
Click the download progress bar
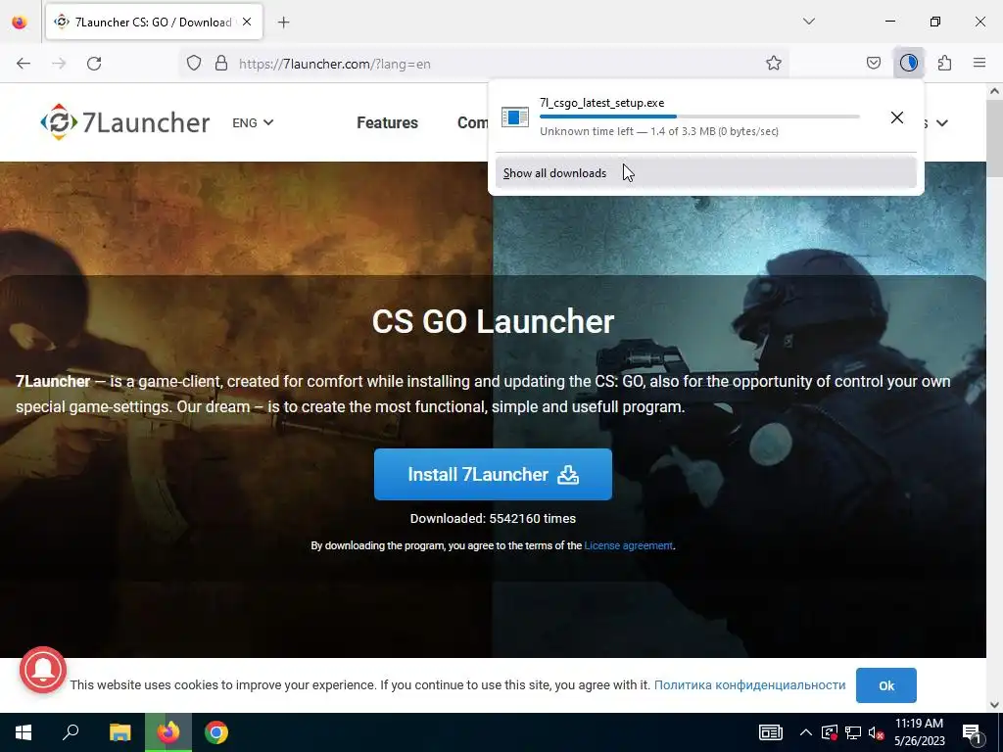pyautogui.click(x=699, y=117)
